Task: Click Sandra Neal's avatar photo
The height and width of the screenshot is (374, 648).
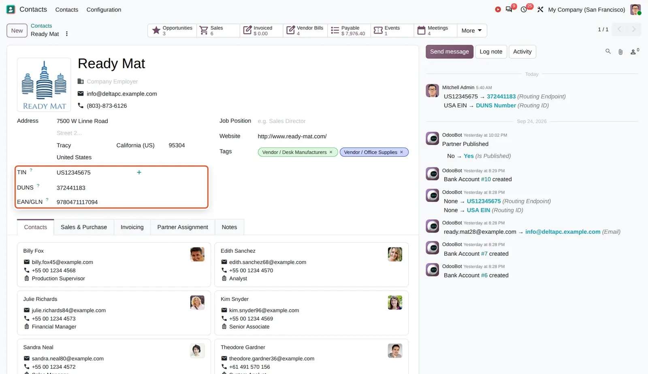Action: click(x=197, y=350)
